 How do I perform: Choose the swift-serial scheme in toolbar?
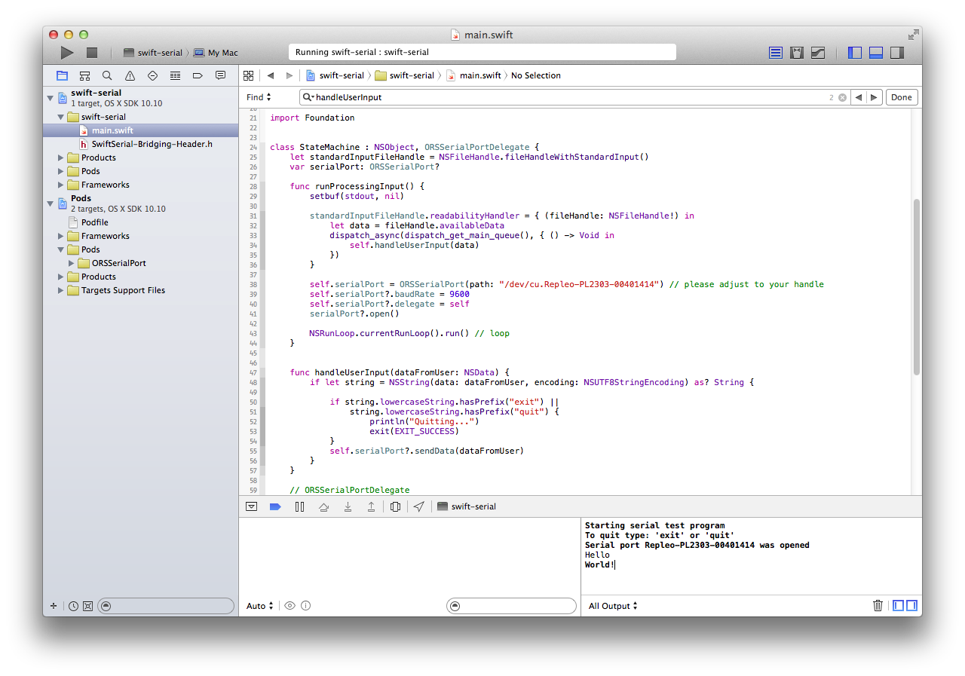(x=152, y=53)
